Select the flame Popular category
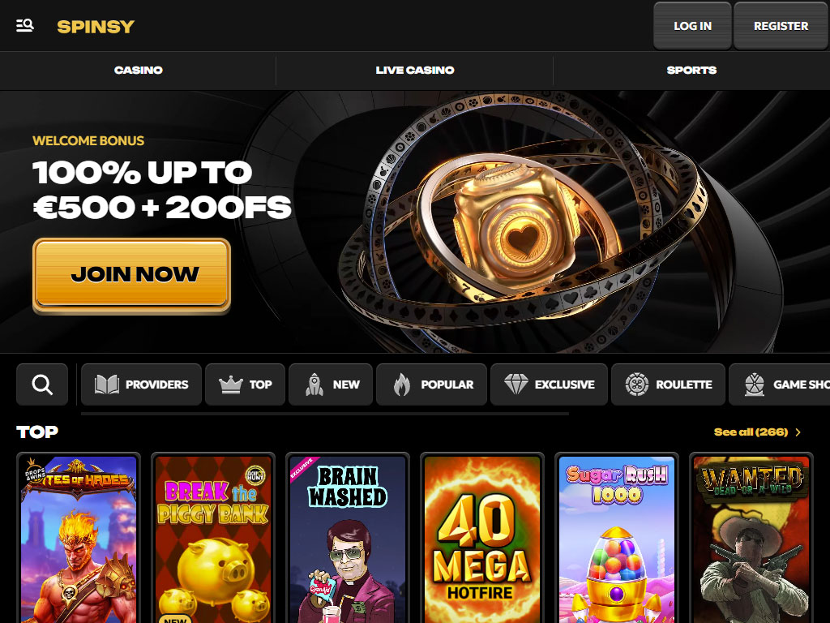This screenshot has height=623, width=830. pyautogui.click(x=431, y=384)
